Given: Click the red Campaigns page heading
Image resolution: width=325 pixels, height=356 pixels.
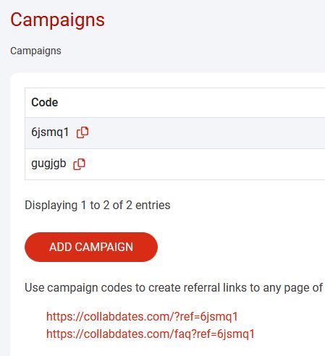Looking at the screenshot, I should pyautogui.click(x=57, y=20).
